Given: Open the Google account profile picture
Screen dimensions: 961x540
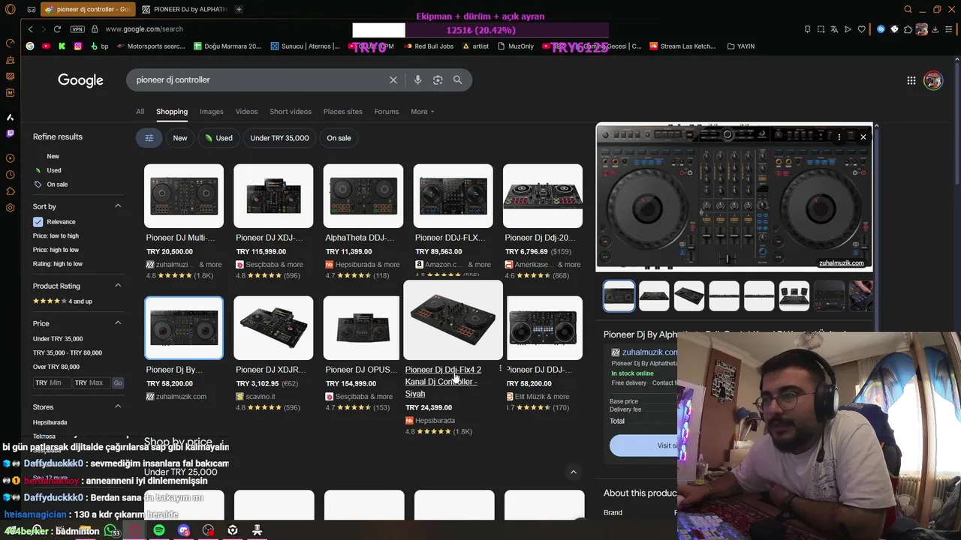Looking at the screenshot, I should 933,80.
